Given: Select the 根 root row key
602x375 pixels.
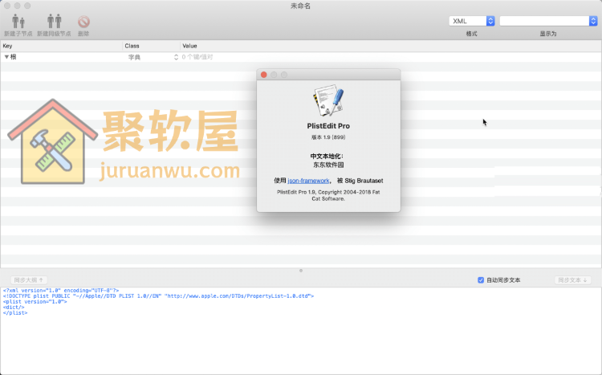Looking at the screenshot, I should (14, 57).
